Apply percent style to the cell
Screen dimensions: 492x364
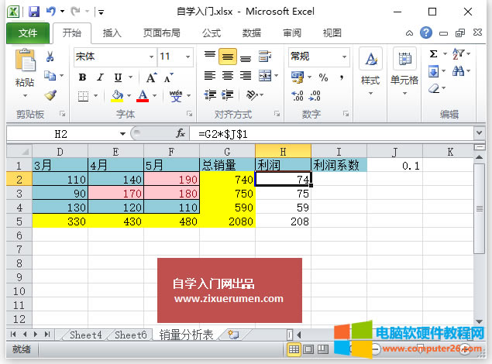tap(323, 77)
